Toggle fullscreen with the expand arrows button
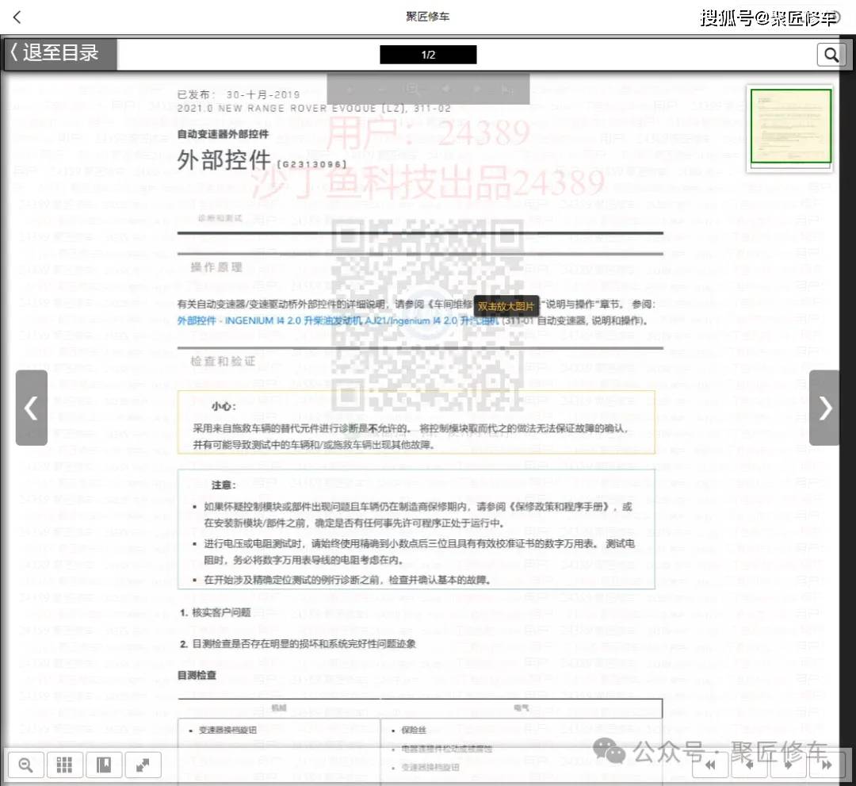Viewport: 856px width, 786px height. coord(143,764)
